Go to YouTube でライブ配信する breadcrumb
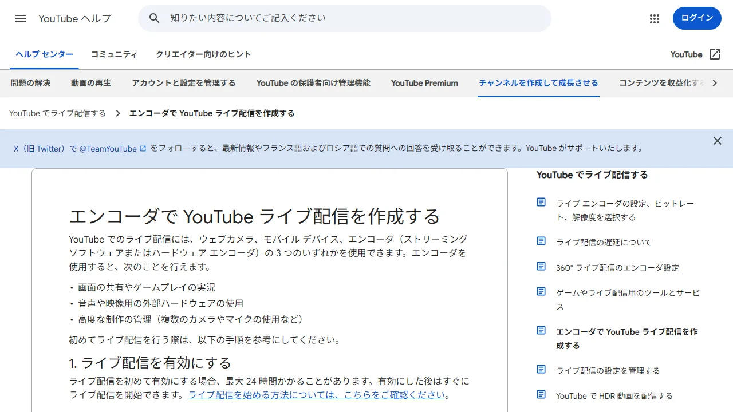The height and width of the screenshot is (412, 733). 58,113
